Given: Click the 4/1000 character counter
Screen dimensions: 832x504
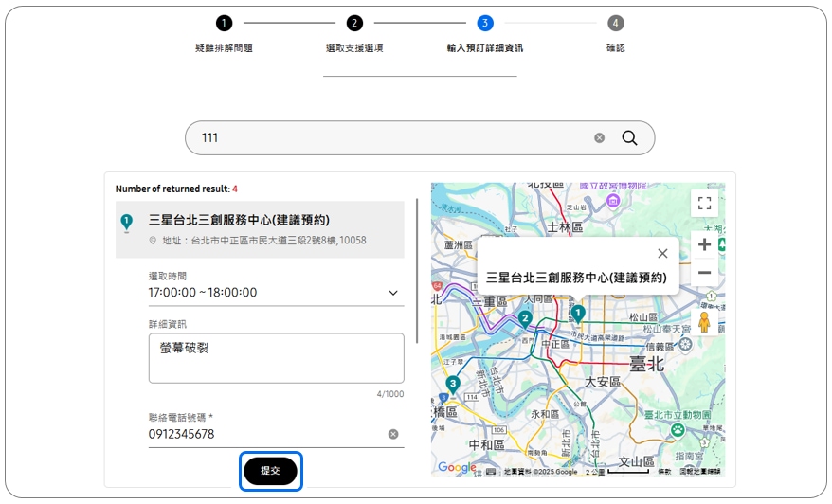Looking at the screenshot, I should (x=390, y=394).
